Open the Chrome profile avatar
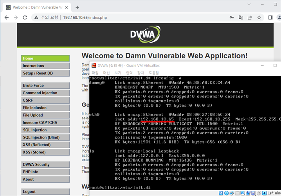The height and width of the screenshot is (196, 281). (x=279, y=17)
